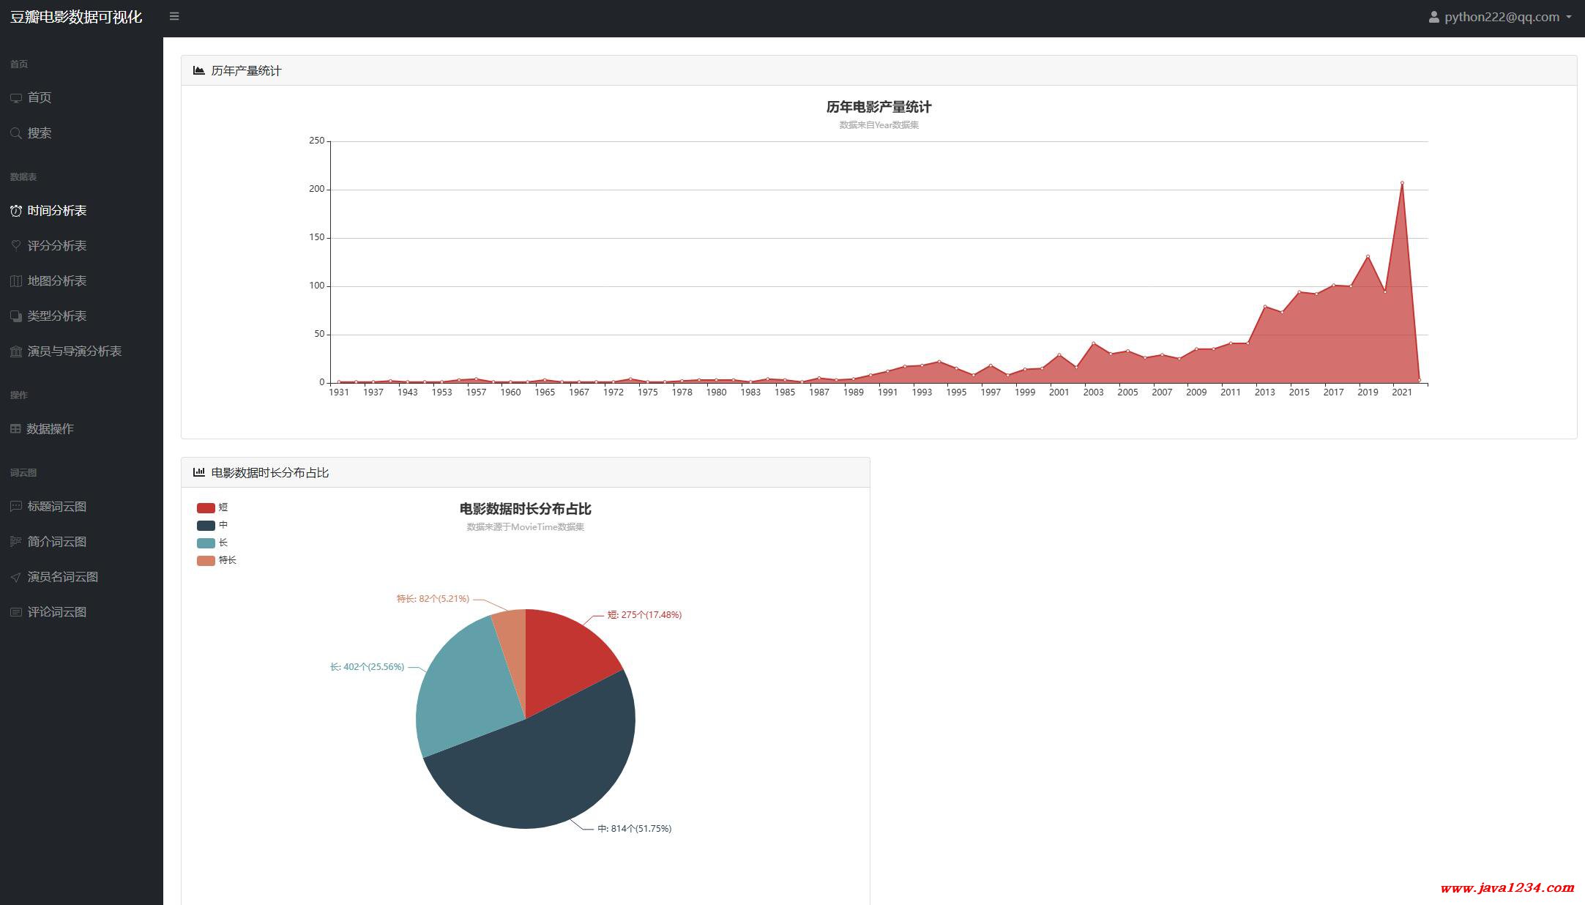Click the 2021 peak point on chart
Viewport: 1585px width, 905px height.
(1402, 182)
